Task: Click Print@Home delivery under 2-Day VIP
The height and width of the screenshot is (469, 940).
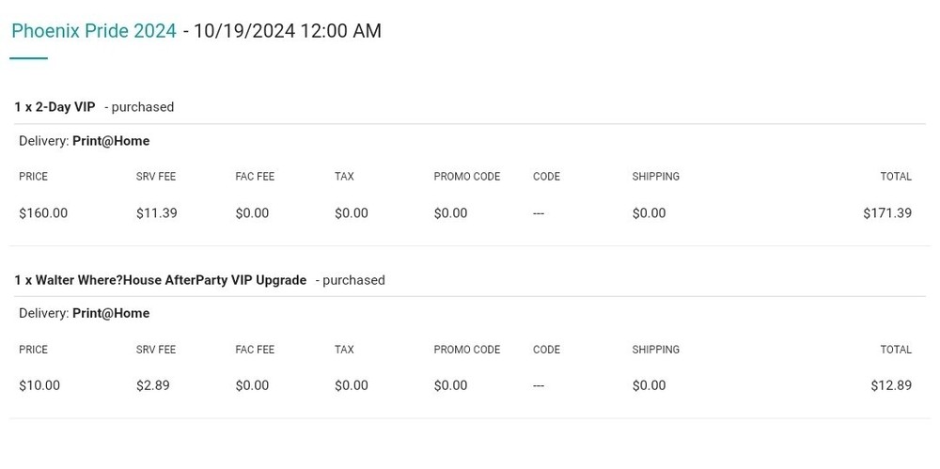Action: 111,141
